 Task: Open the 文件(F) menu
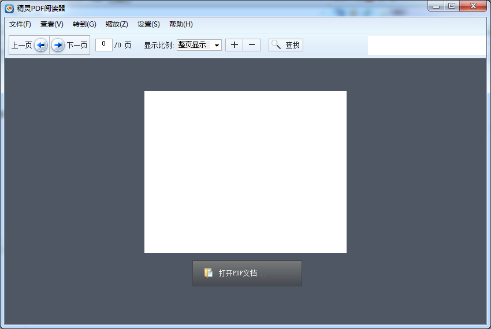(20, 24)
